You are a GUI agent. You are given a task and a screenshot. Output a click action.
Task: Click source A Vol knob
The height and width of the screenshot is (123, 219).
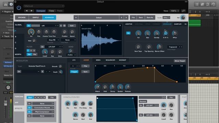pyautogui.click(x=31, y=32)
